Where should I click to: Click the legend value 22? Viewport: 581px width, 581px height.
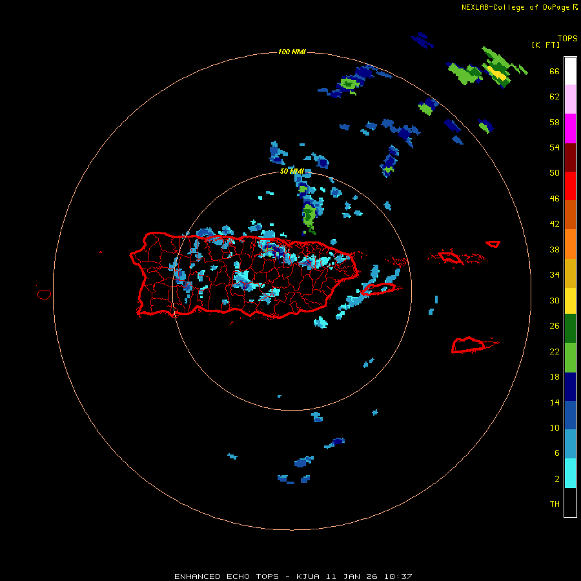[x=555, y=351]
